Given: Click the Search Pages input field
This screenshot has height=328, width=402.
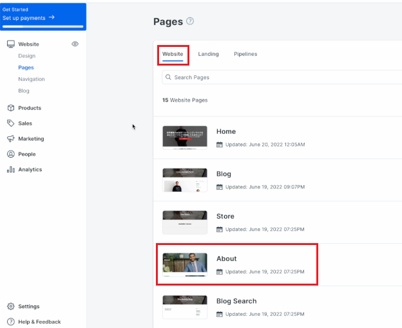Looking at the screenshot, I should point(283,77).
